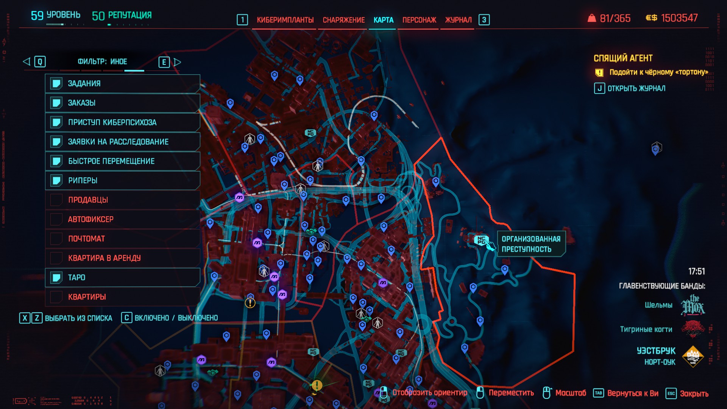Click ОТКРЫТЬ ЖУРНАЛ button
Viewport: 727px width, 409px height.
(x=636, y=88)
